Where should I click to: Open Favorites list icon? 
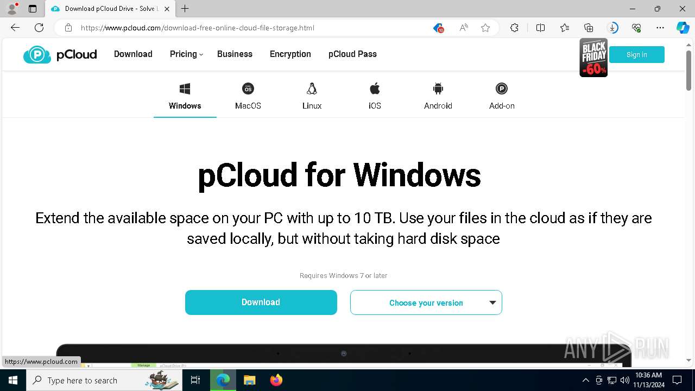click(x=565, y=28)
